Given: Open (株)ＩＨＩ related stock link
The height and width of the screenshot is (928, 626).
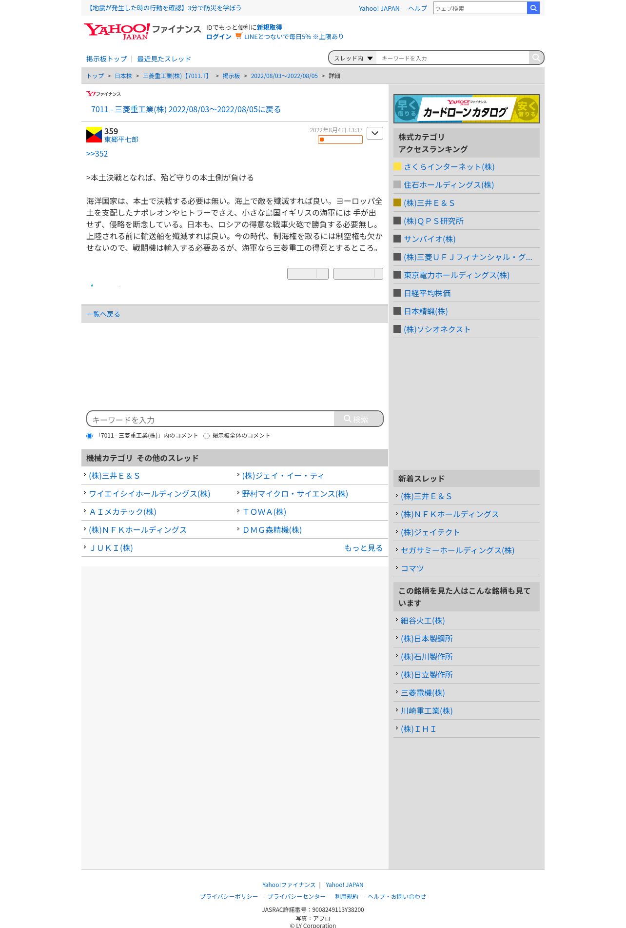Looking at the screenshot, I should (x=418, y=729).
